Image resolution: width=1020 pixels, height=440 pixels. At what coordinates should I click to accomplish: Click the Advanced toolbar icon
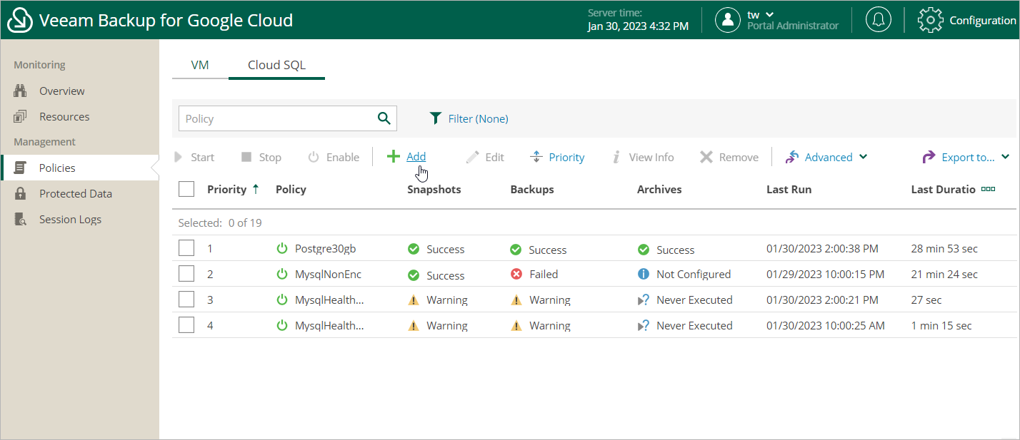coord(792,157)
